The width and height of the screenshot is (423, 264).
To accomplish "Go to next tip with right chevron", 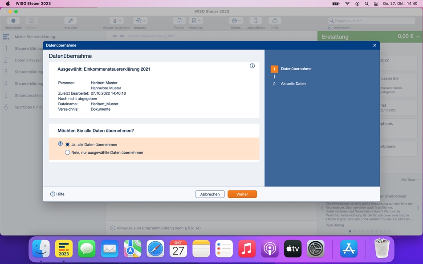I will [418, 208].
